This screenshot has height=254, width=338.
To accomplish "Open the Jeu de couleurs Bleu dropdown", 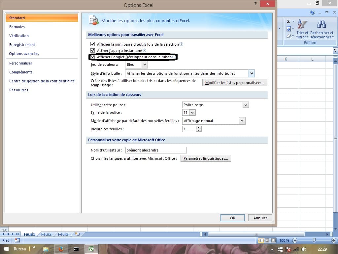I will coord(137,65).
